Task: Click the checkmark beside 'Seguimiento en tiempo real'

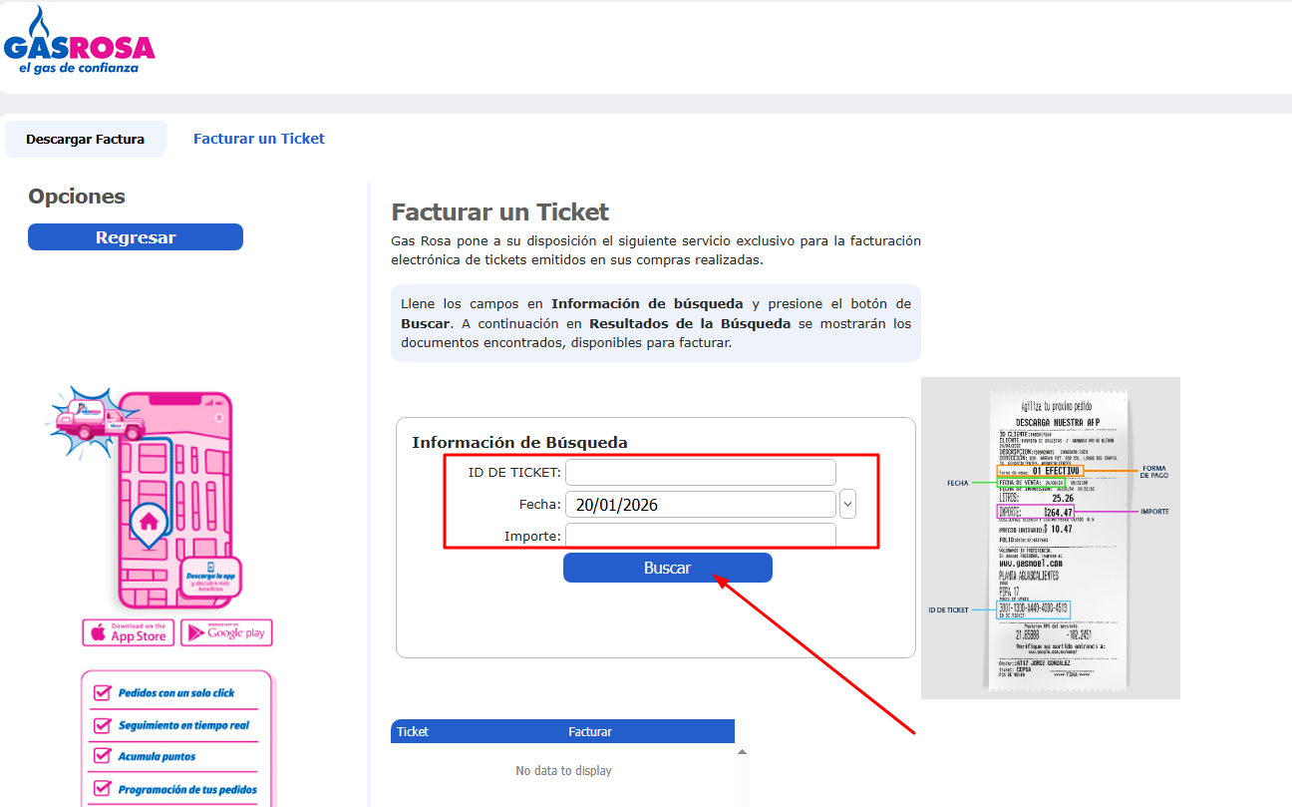Action: (102, 725)
